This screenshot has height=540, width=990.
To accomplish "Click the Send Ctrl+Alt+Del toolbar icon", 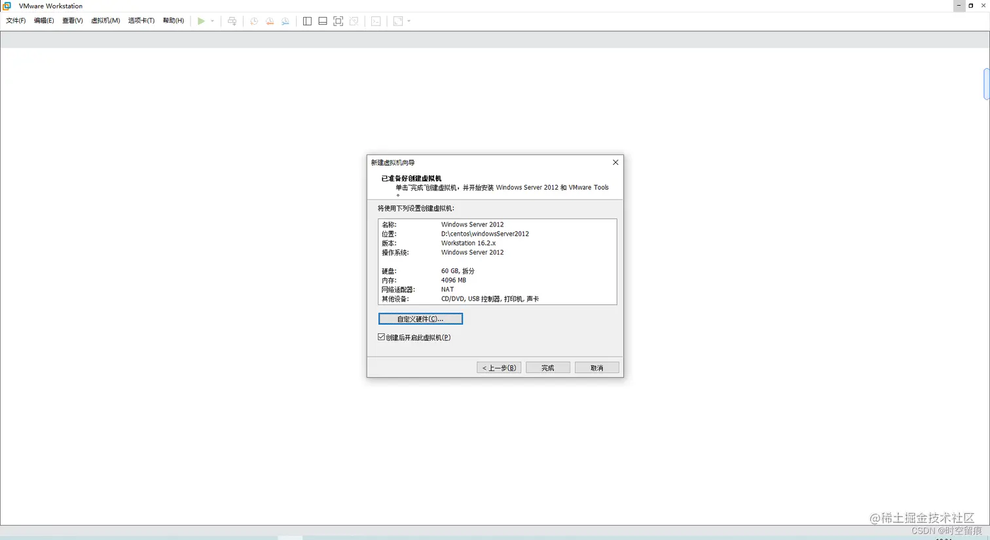I will (x=232, y=21).
